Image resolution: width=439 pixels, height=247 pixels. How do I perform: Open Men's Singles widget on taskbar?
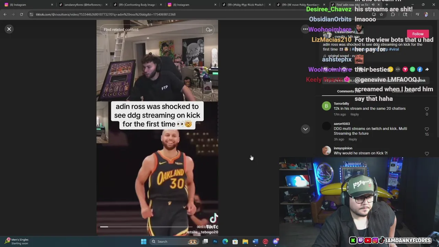click(x=16, y=242)
